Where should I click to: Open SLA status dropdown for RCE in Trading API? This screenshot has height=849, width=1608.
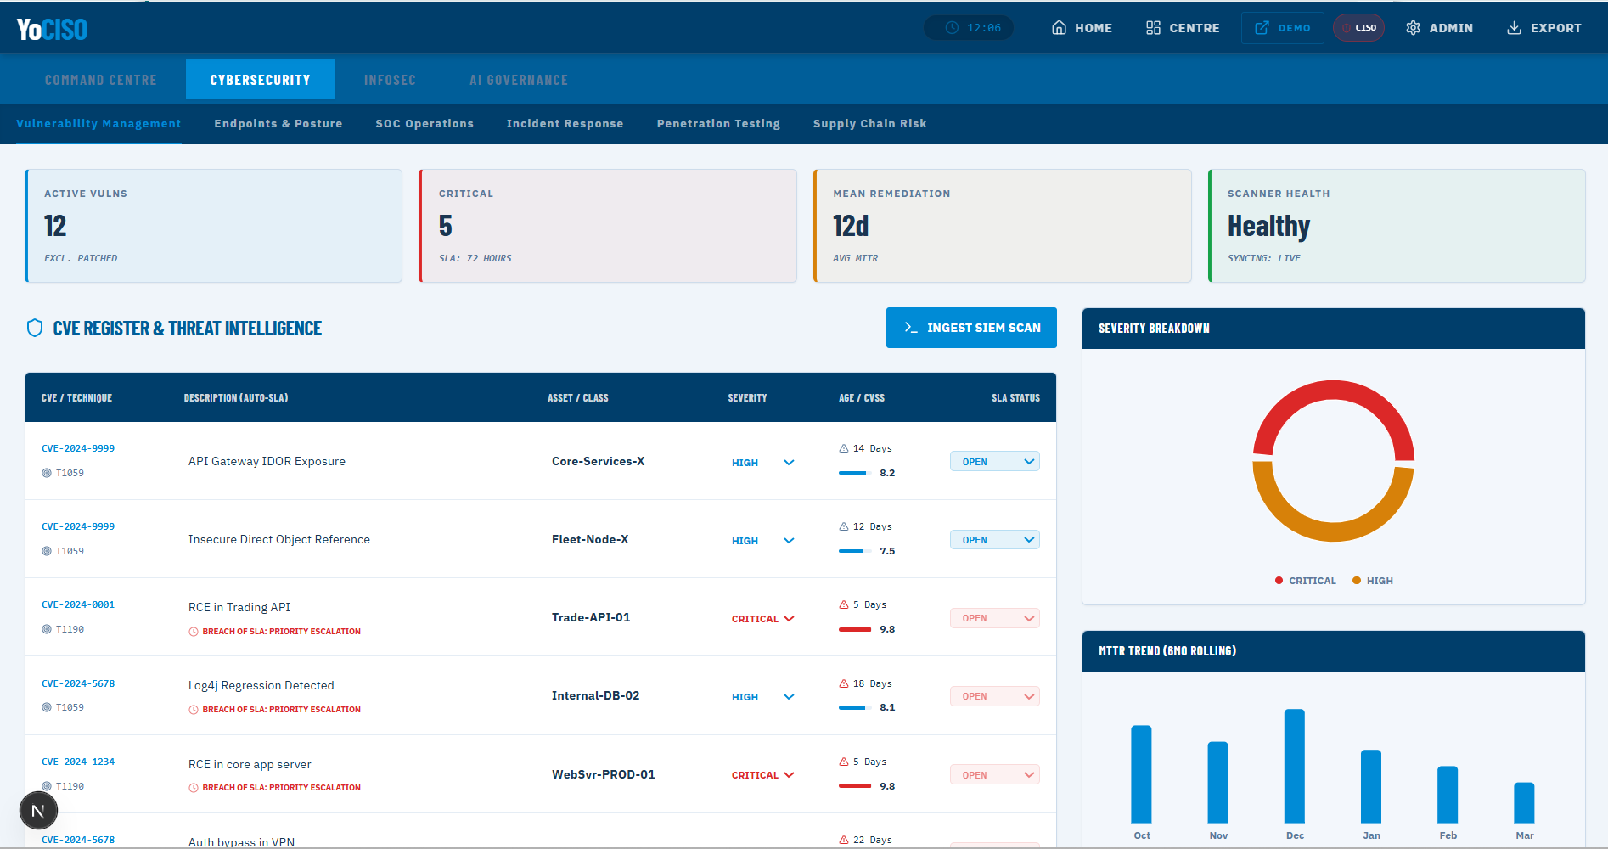pos(995,618)
